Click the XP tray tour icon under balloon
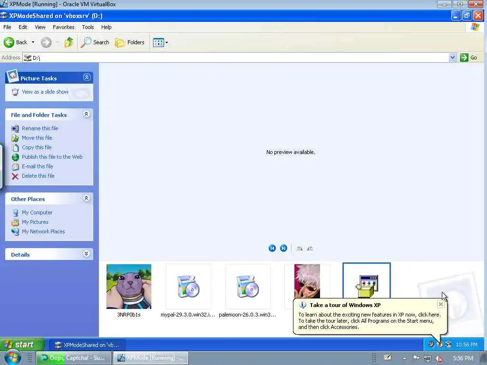This screenshot has height=365, width=487. click(439, 344)
